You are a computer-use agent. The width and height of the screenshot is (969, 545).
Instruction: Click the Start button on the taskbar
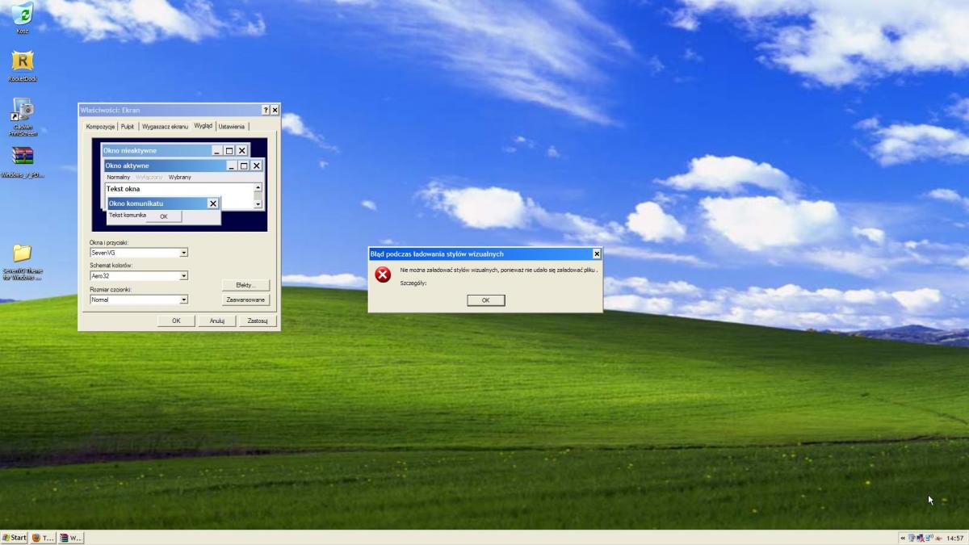(x=15, y=538)
